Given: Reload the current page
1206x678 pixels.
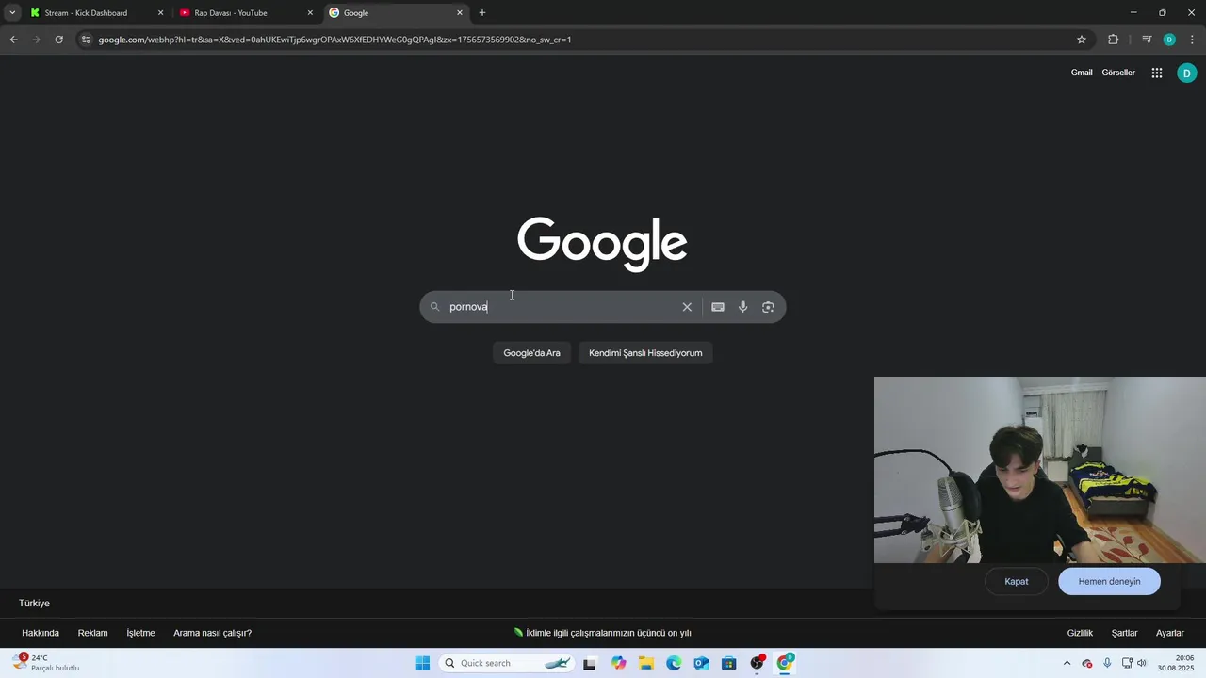Looking at the screenshot, I should 58,40.
